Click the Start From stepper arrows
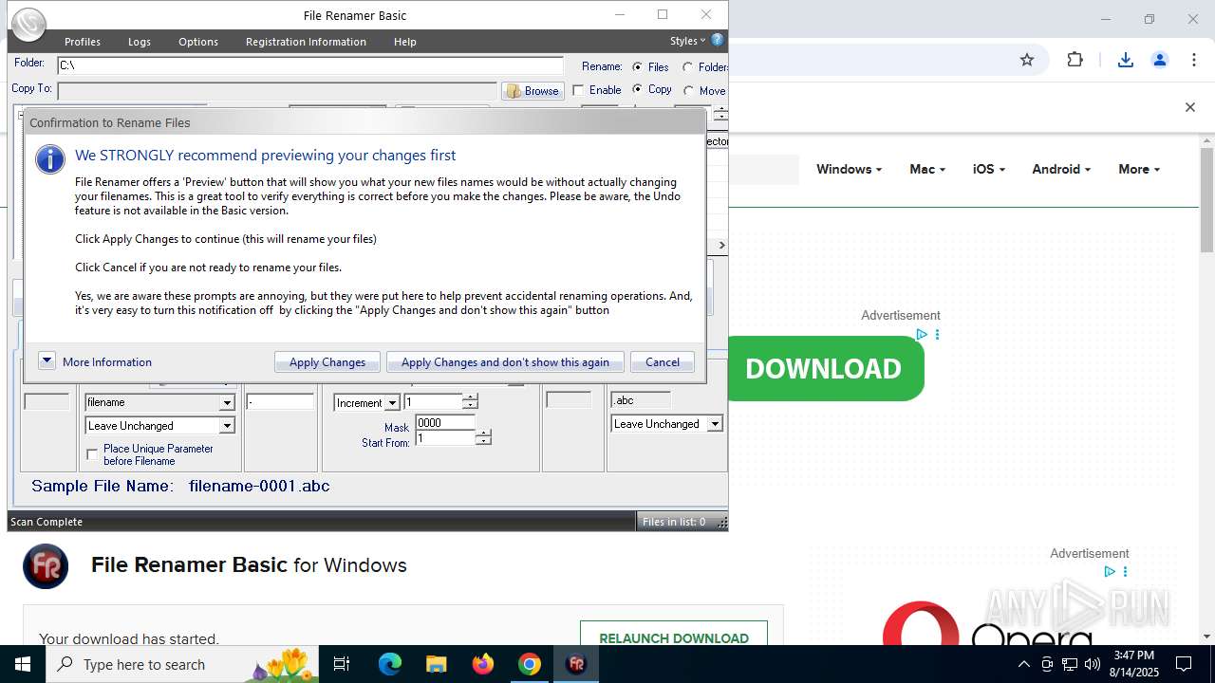This screenshot has height=683, width=1215. tap(483, 438)
